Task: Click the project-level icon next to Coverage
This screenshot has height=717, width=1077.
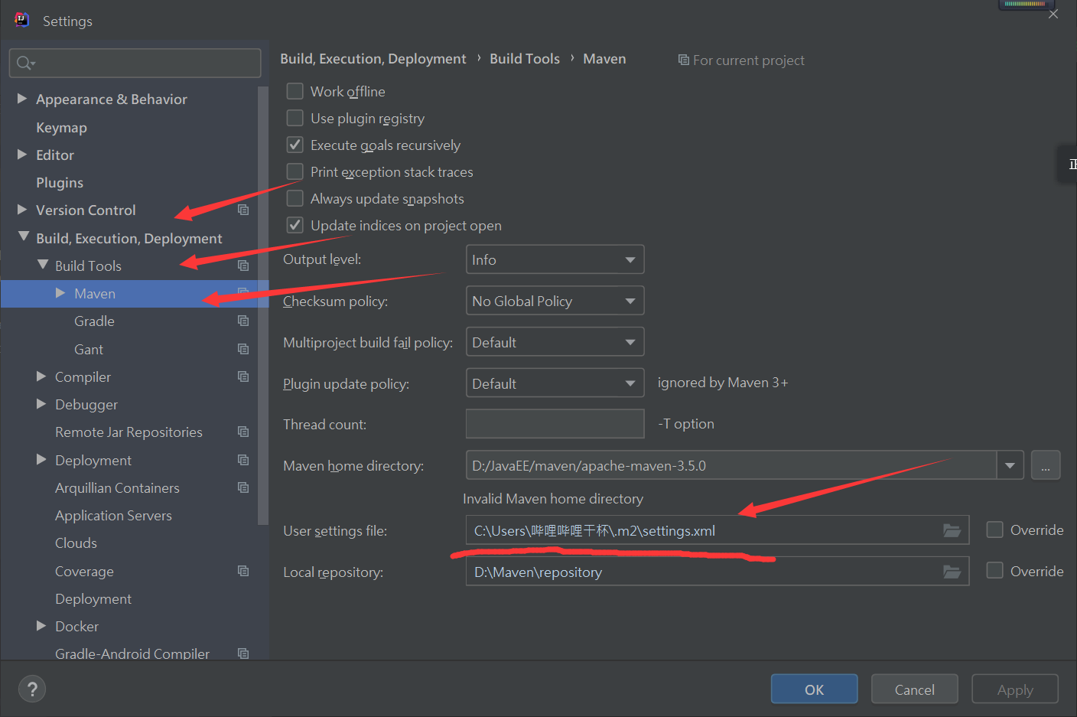Action: [243, 571]
